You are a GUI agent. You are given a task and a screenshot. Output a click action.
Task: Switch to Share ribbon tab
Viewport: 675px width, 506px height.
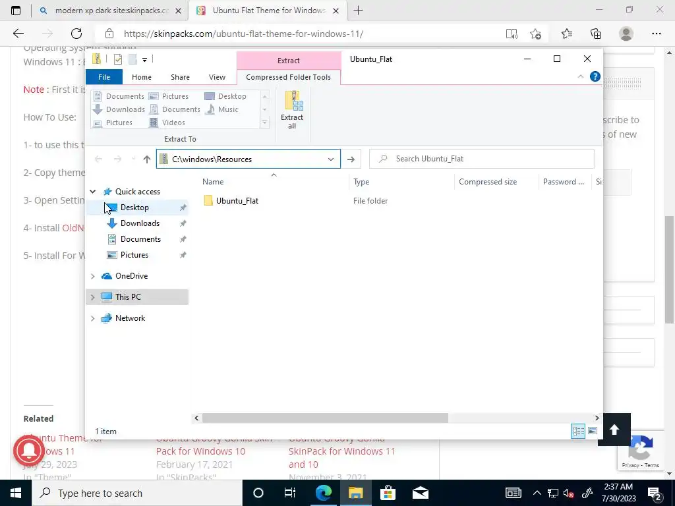tap(180, 77)
